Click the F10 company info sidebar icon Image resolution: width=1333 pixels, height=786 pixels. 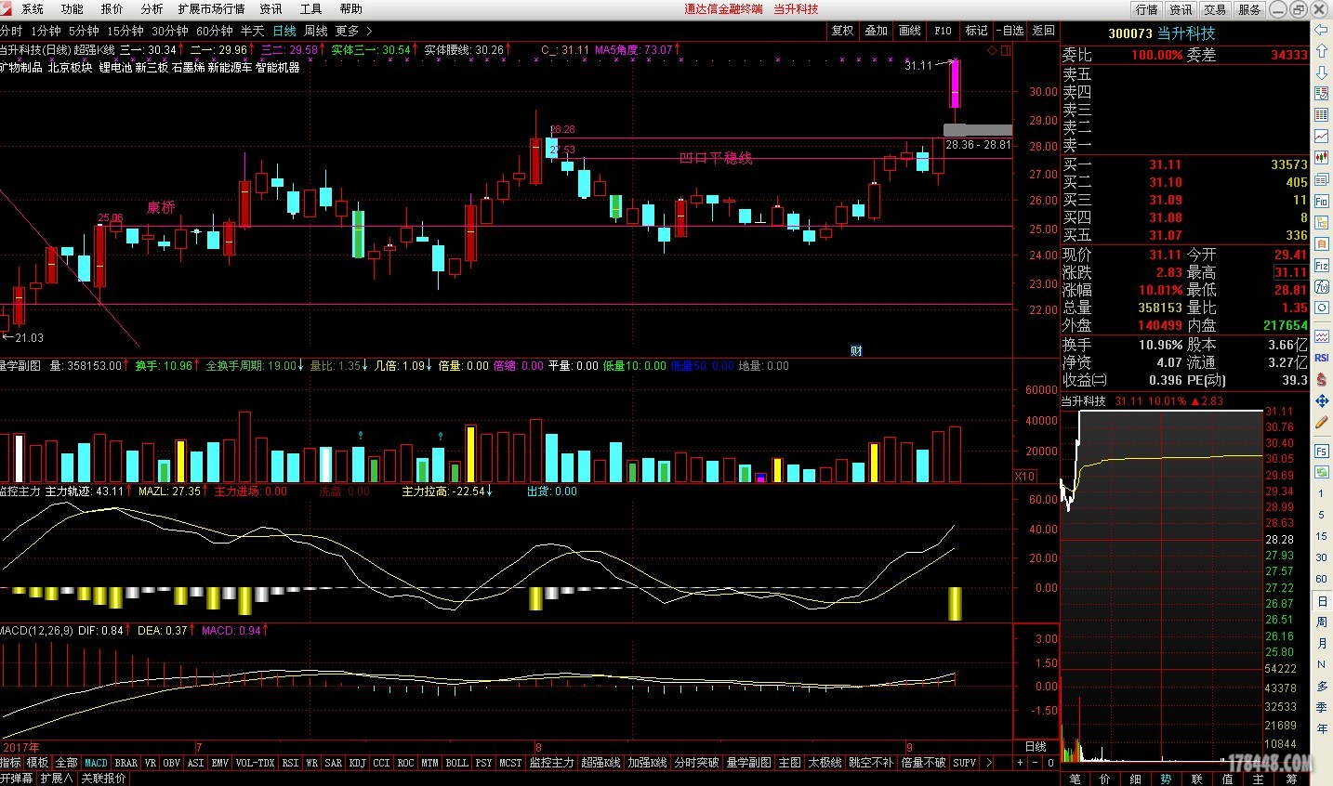click(1321, 201)
